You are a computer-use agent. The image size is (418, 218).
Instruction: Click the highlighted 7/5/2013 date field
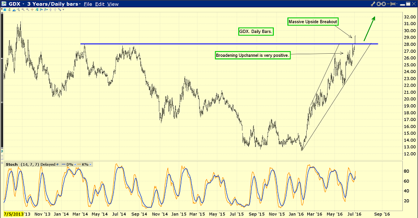click(x=13, y=214)
